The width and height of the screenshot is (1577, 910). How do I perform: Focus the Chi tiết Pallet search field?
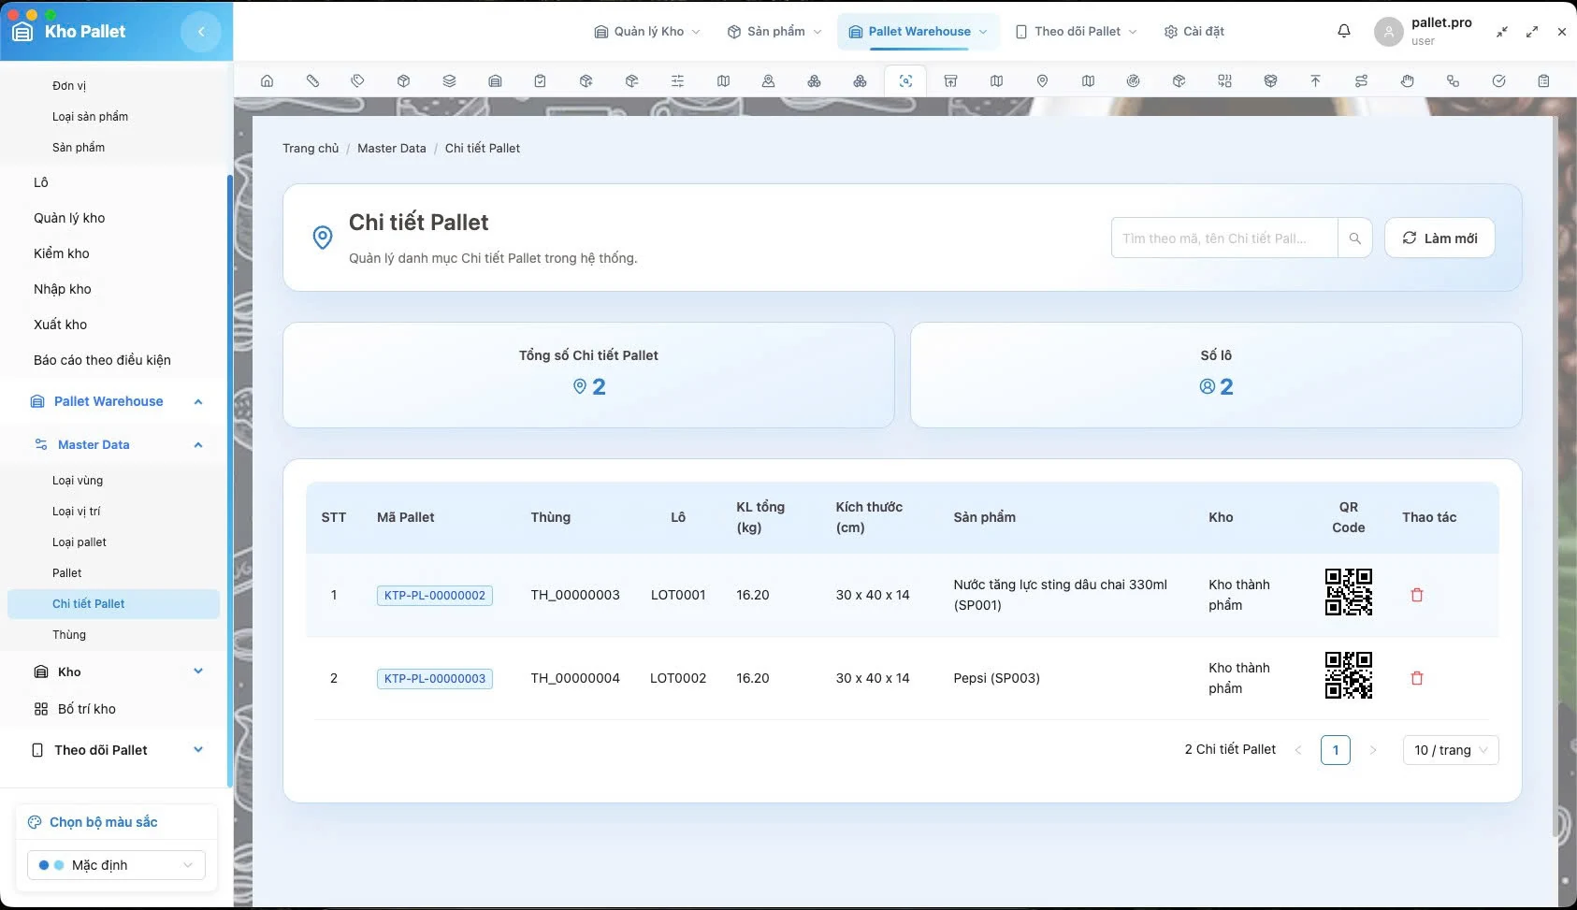[1224, 238]
